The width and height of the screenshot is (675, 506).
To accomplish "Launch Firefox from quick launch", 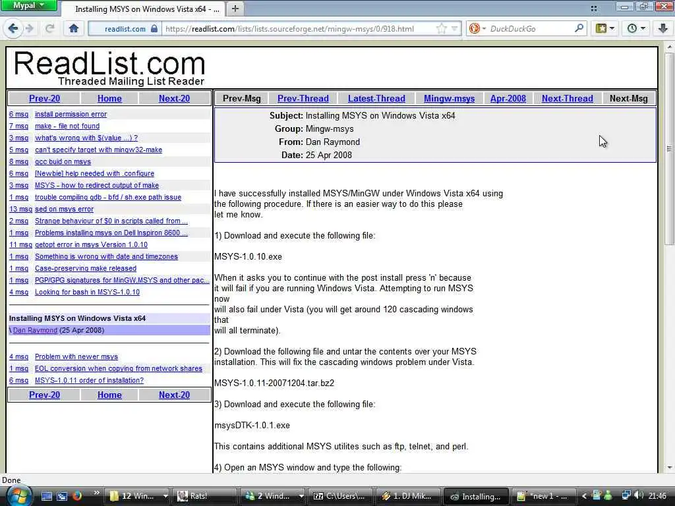I will click(77, 496).
